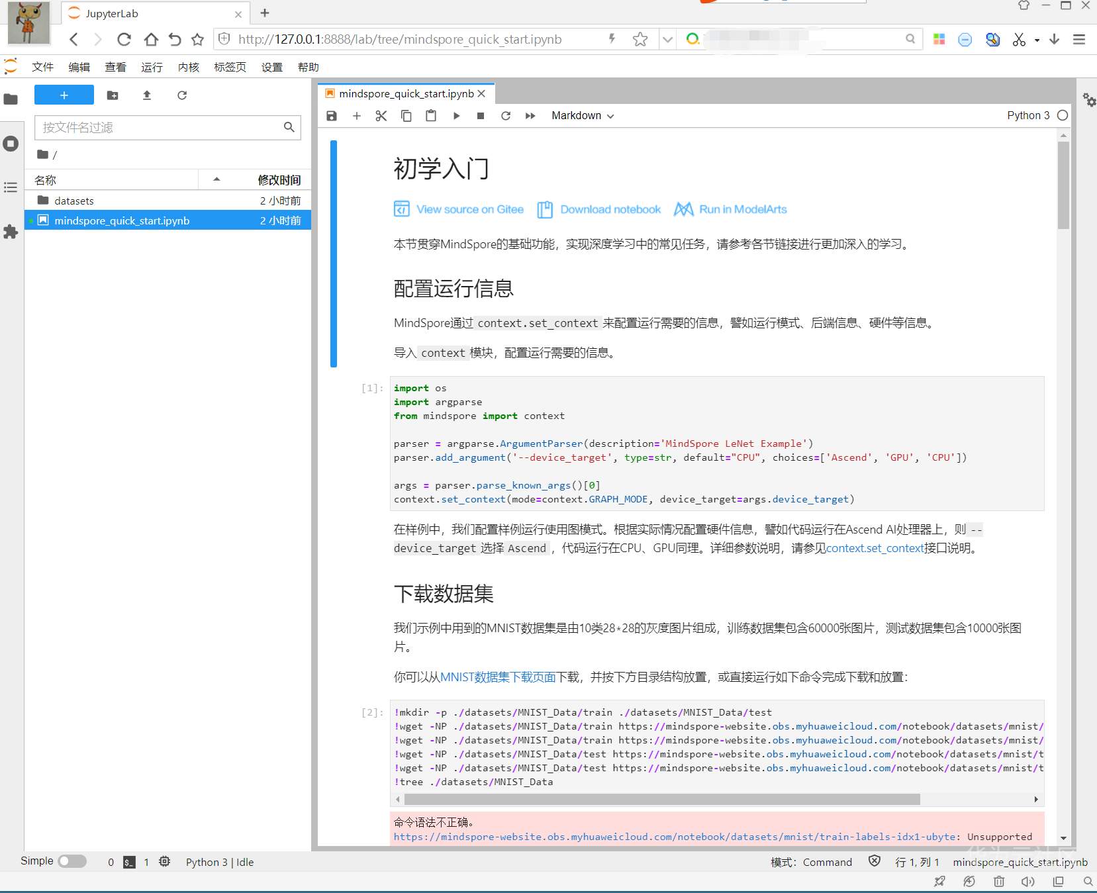This screenshot has width=1097, height=893.
Task: Refresh the file list
Action: point(182,95)
